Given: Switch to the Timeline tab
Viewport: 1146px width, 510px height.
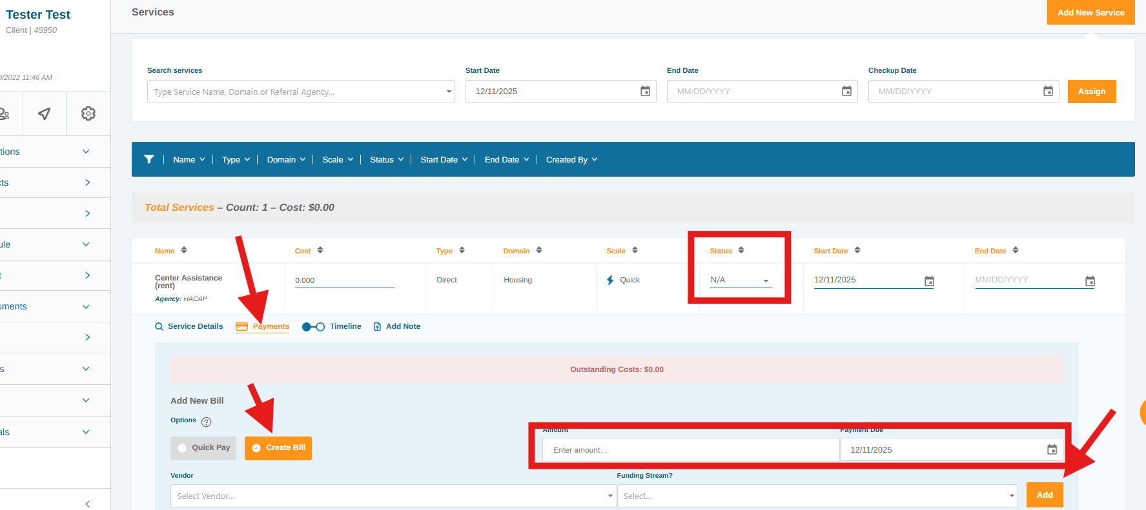Looking at the screenshot, I should point(332,327).
